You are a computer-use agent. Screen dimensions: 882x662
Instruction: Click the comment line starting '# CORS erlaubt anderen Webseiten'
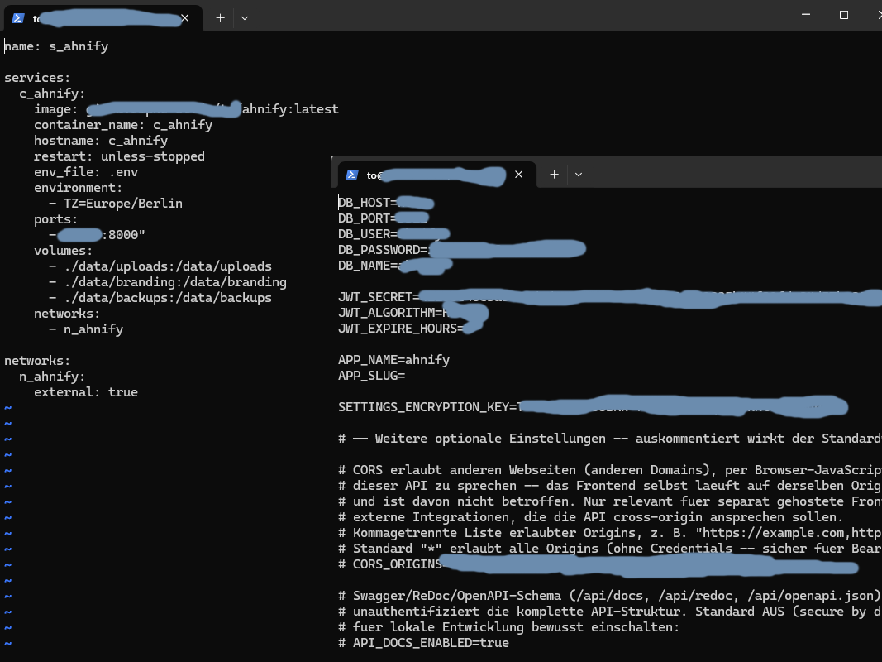610,470
